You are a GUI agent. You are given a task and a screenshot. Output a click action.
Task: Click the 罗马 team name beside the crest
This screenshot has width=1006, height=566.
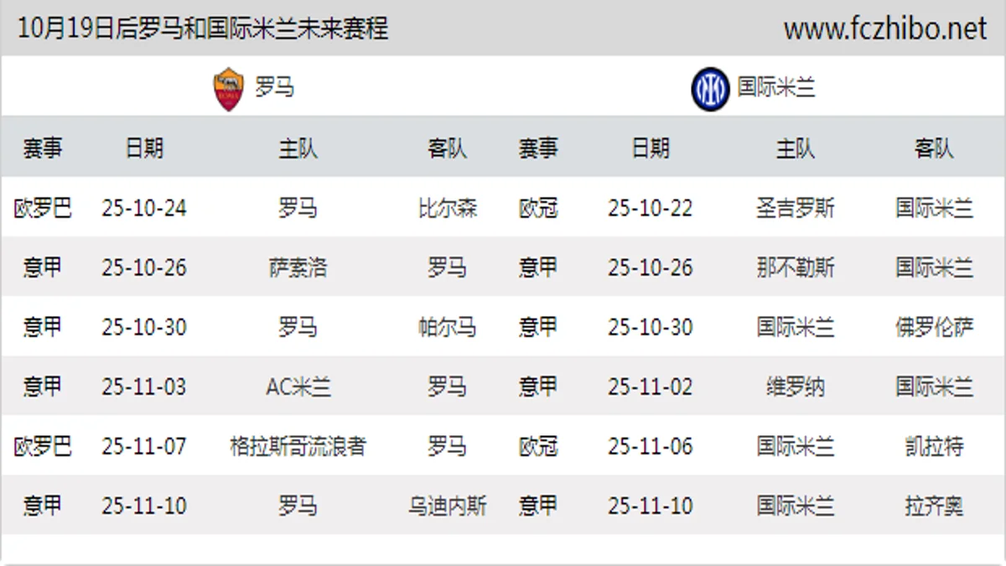274,87
